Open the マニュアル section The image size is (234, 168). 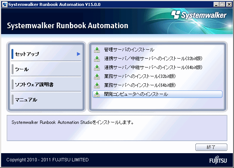tap(46, 100)
